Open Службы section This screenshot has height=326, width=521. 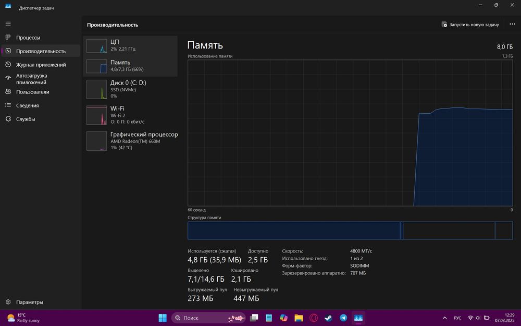click(x=41, y=119)
